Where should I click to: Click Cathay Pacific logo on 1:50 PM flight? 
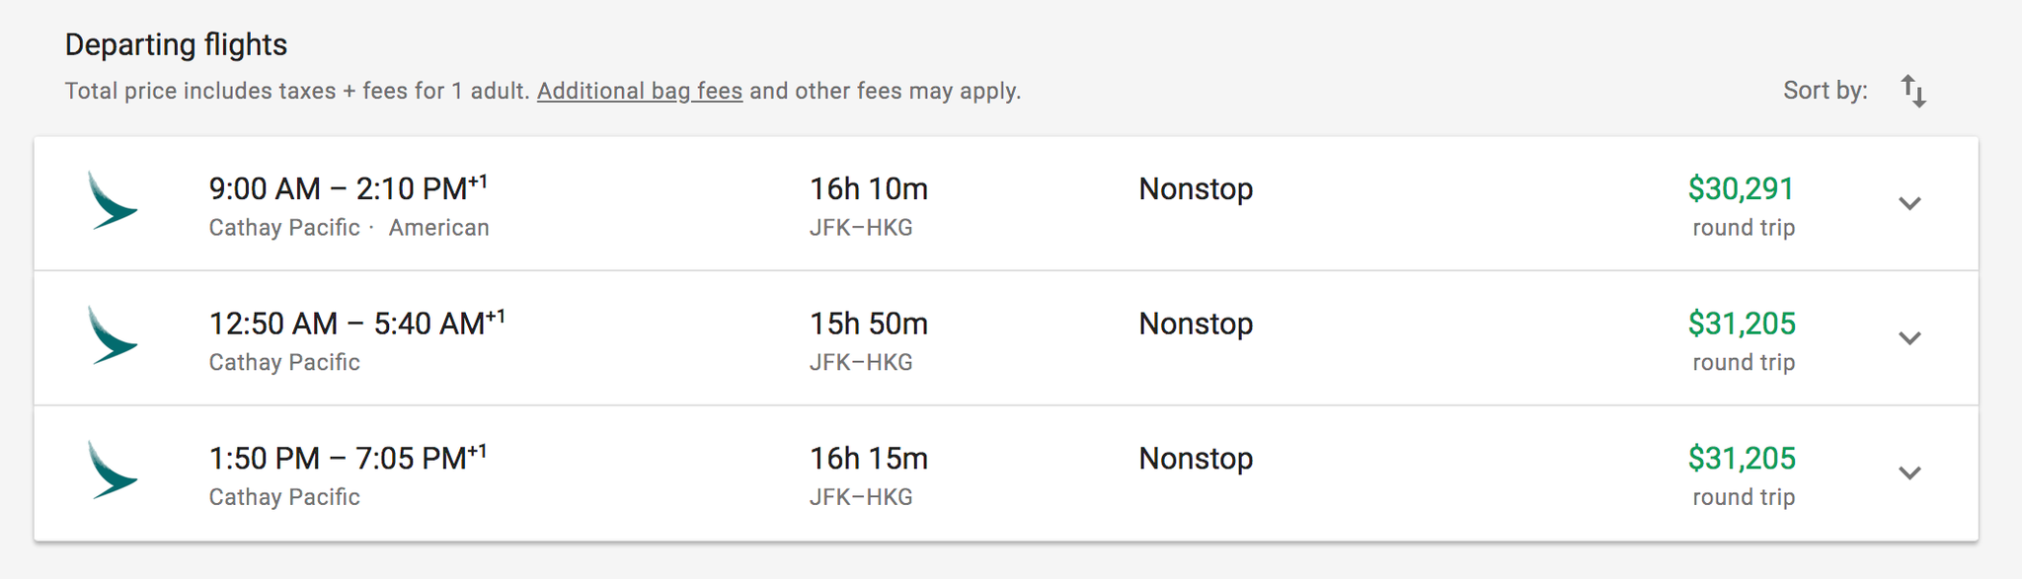click(112, 470)
